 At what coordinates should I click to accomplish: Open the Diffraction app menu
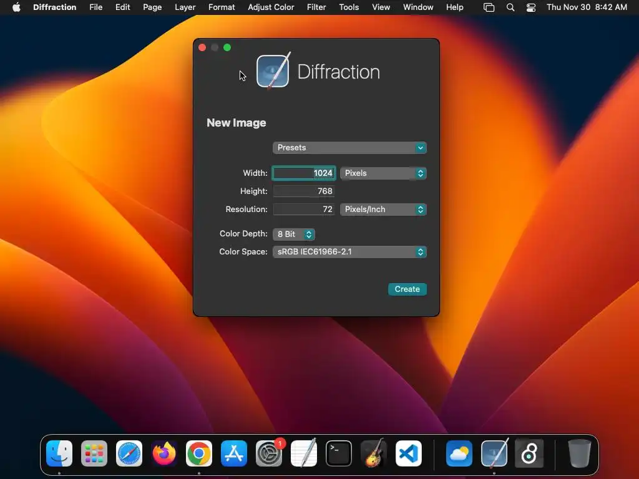[x=55, y=7]
